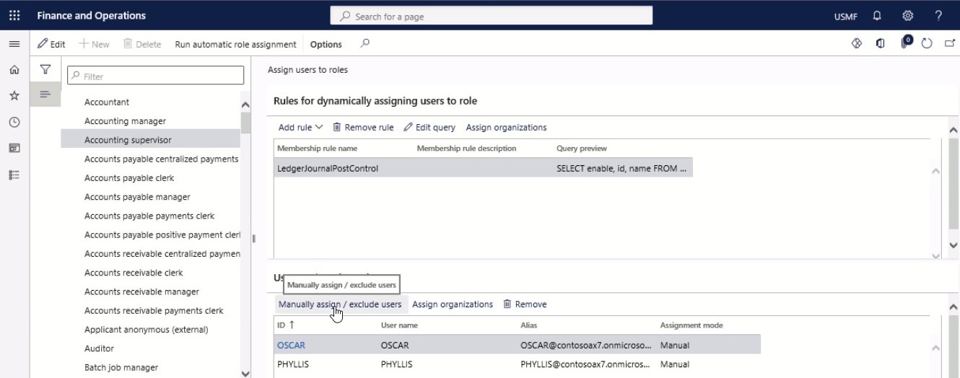Click the SELECT query preview cell
Image resolution: width=960 pixels, height=378 pixels.
click(x=621, y=168)
